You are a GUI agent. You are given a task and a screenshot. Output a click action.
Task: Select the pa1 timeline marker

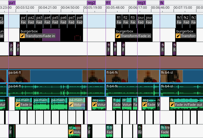[12, 3]
